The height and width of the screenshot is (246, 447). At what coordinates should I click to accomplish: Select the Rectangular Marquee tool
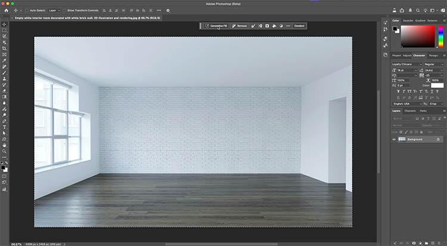tap(4, 30)
